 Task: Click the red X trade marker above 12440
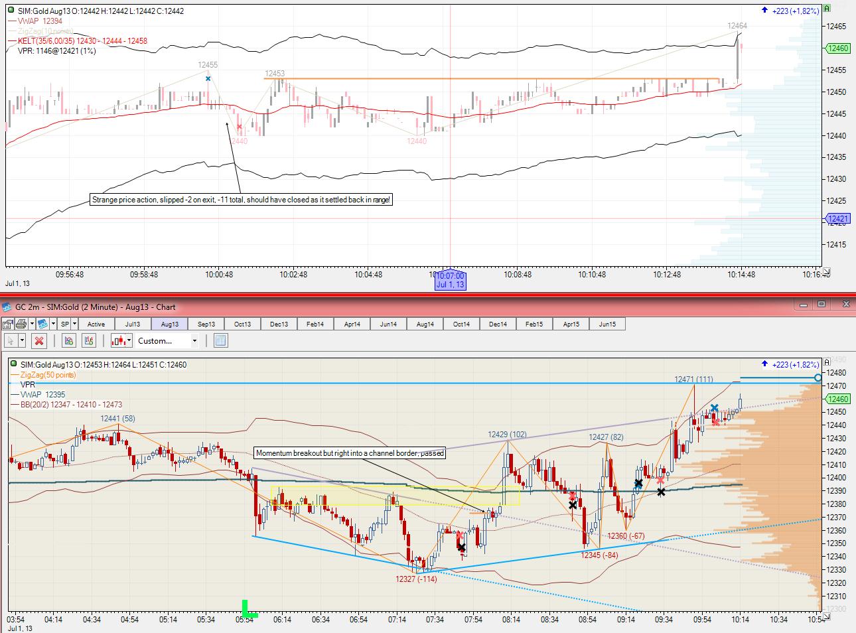click(x=240, y=127)
